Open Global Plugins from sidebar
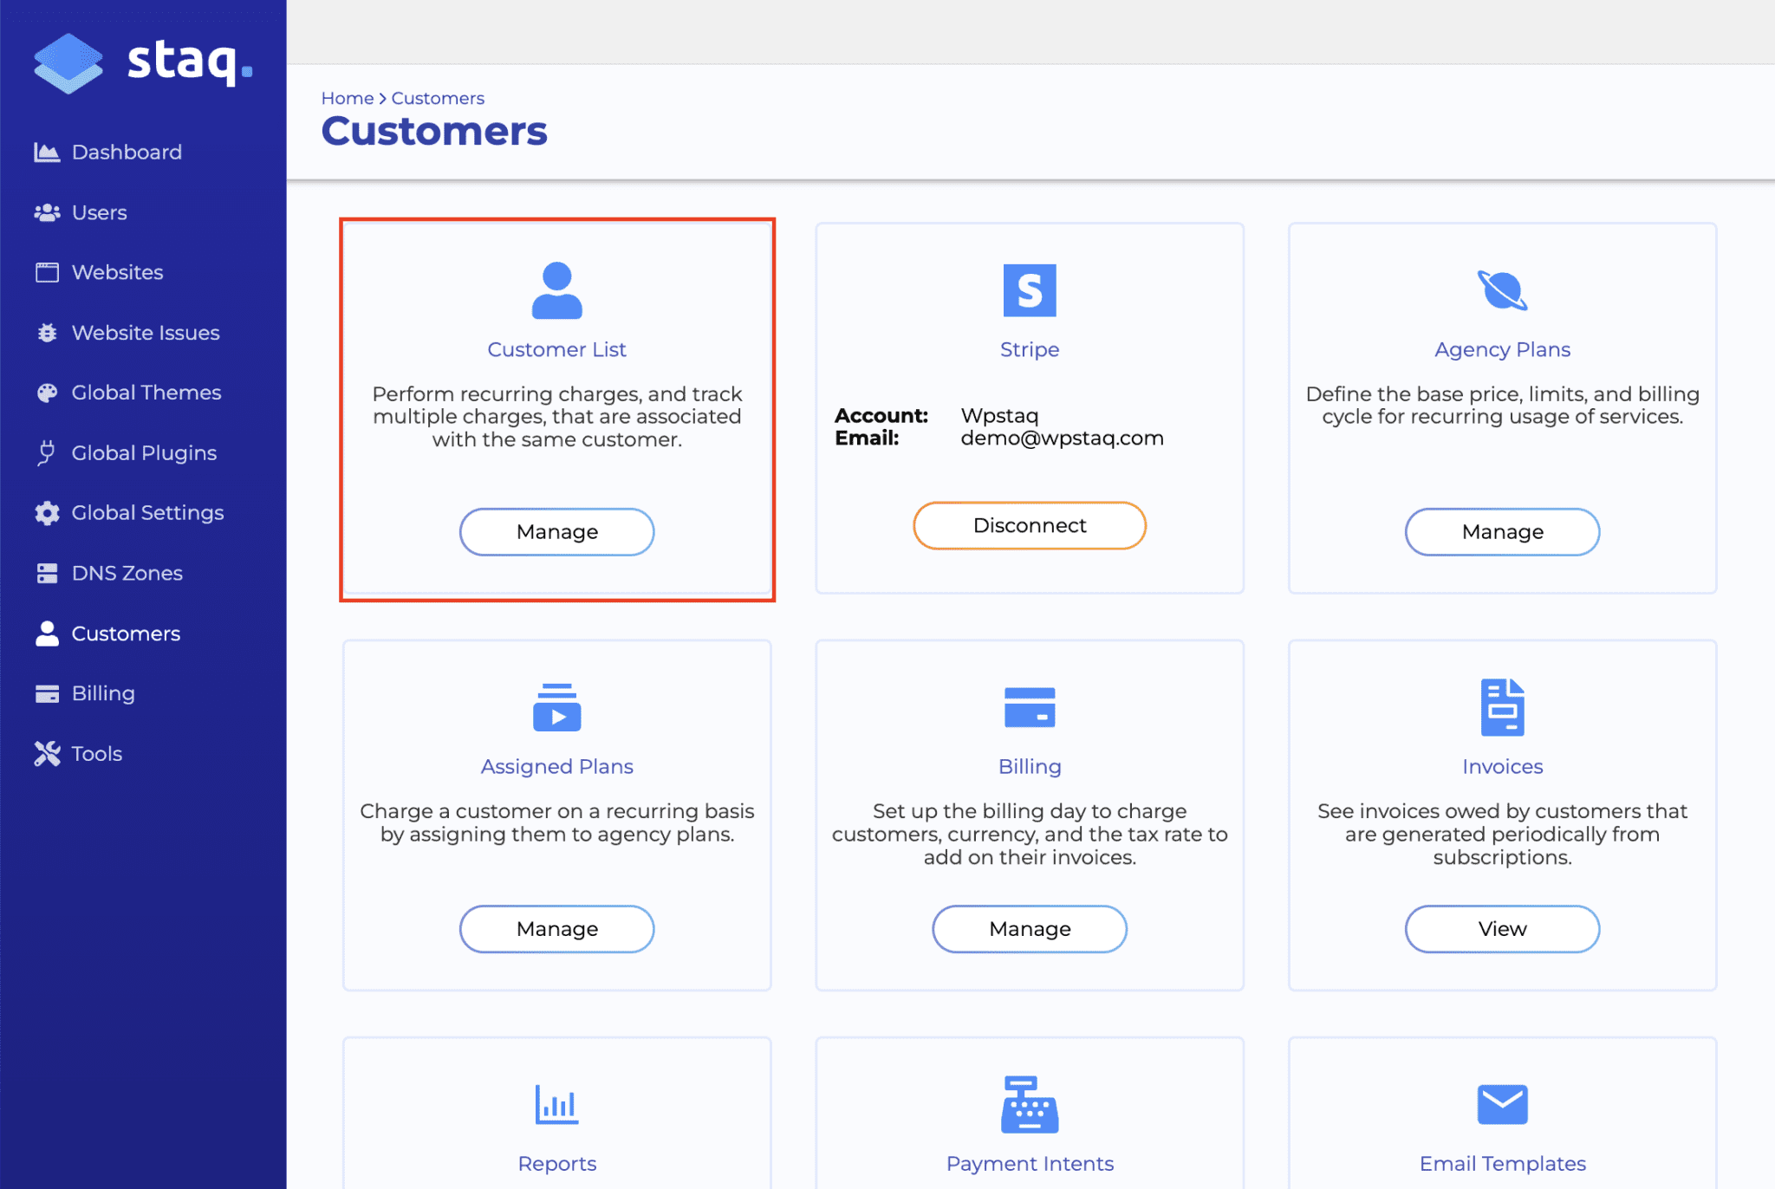1775x1189 pixels. tap(144, 453)
